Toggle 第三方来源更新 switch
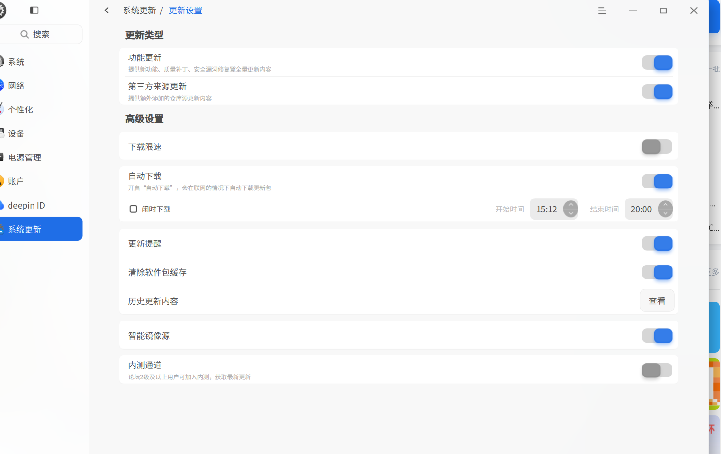This screenshot has width=721, height=454. point(657,91)
